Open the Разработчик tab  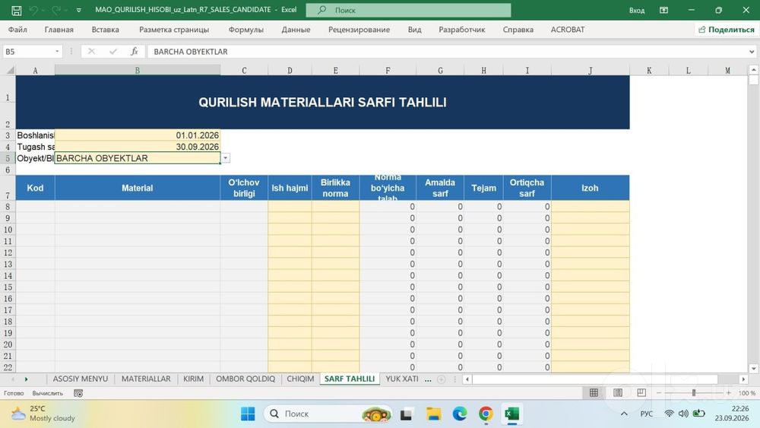pos(462,30)
